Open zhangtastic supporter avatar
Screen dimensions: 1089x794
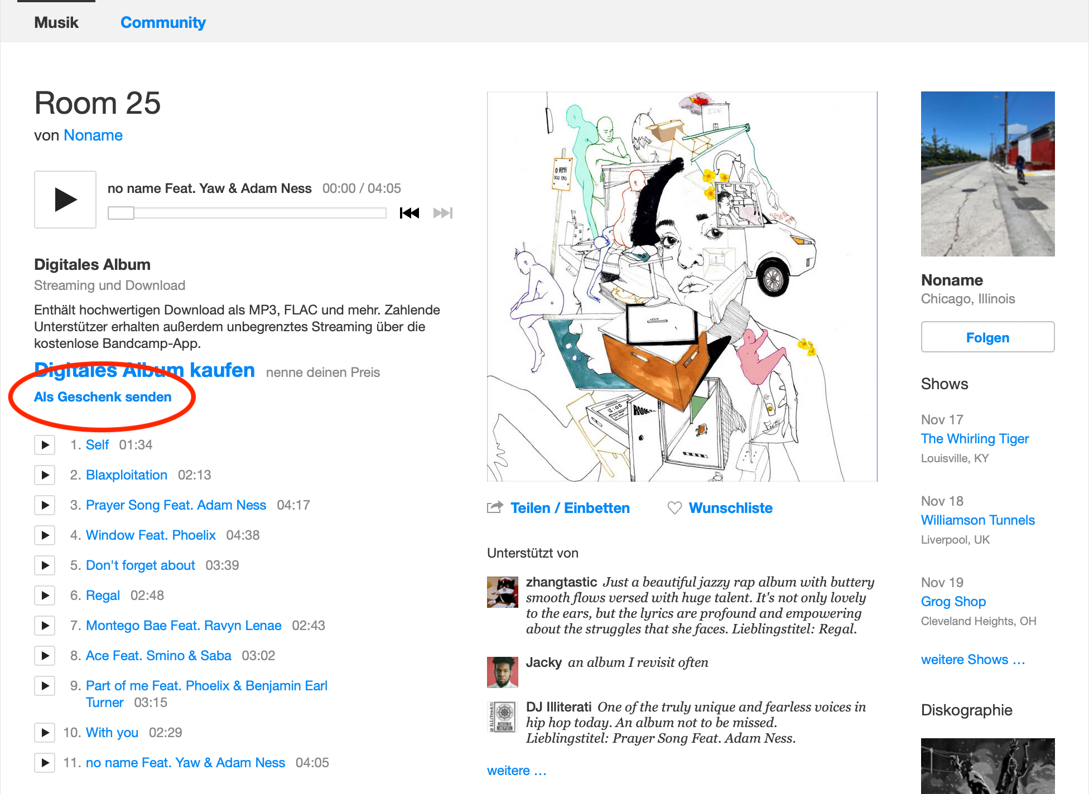coord(503,592)
